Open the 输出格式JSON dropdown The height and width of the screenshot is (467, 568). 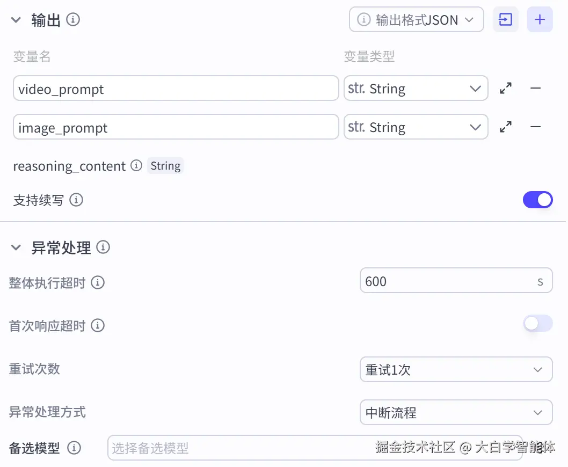coord(416,20)
